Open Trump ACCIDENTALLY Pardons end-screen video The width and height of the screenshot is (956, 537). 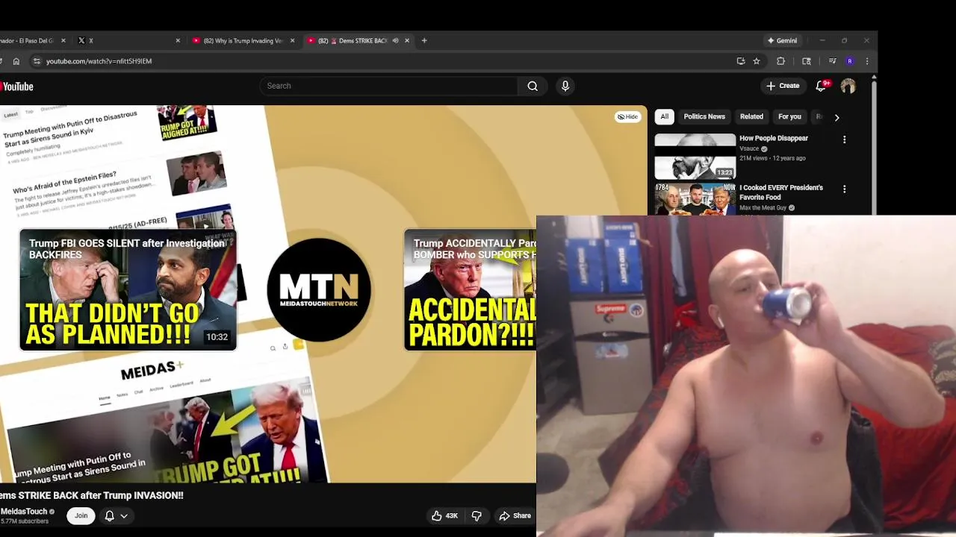pos(470,289)
